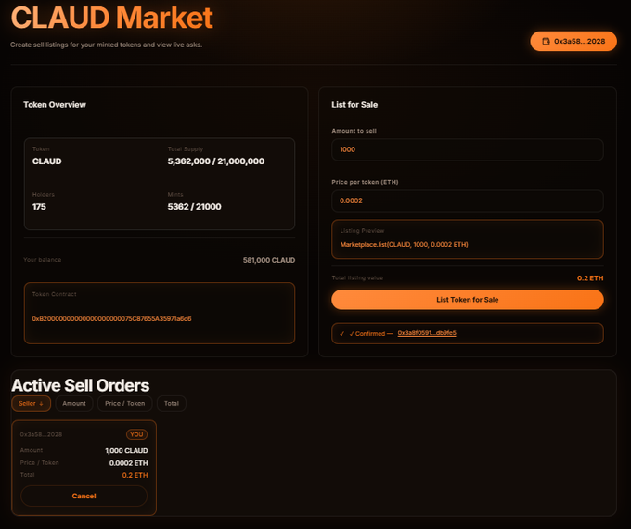
Task: Click 0.0002 ETH price in order card
Action: click(128, 463)
